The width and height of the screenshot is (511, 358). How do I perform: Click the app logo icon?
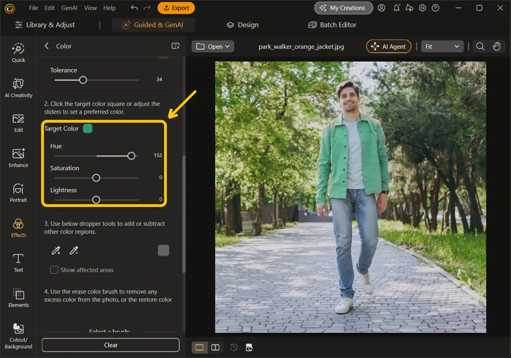[x=10, y=9]
